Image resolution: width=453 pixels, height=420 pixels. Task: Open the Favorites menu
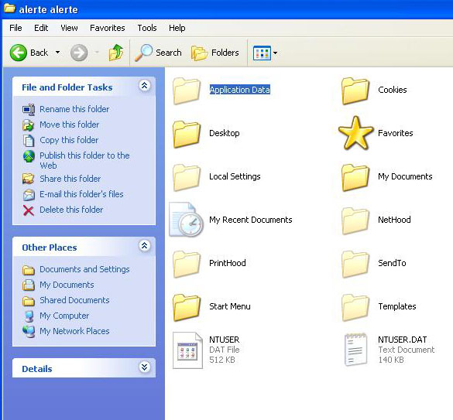point(108,28)
